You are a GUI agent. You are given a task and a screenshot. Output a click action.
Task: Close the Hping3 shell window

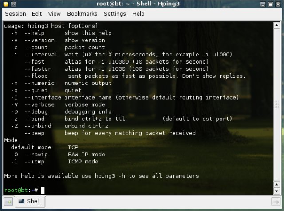(x=278, y=4)
